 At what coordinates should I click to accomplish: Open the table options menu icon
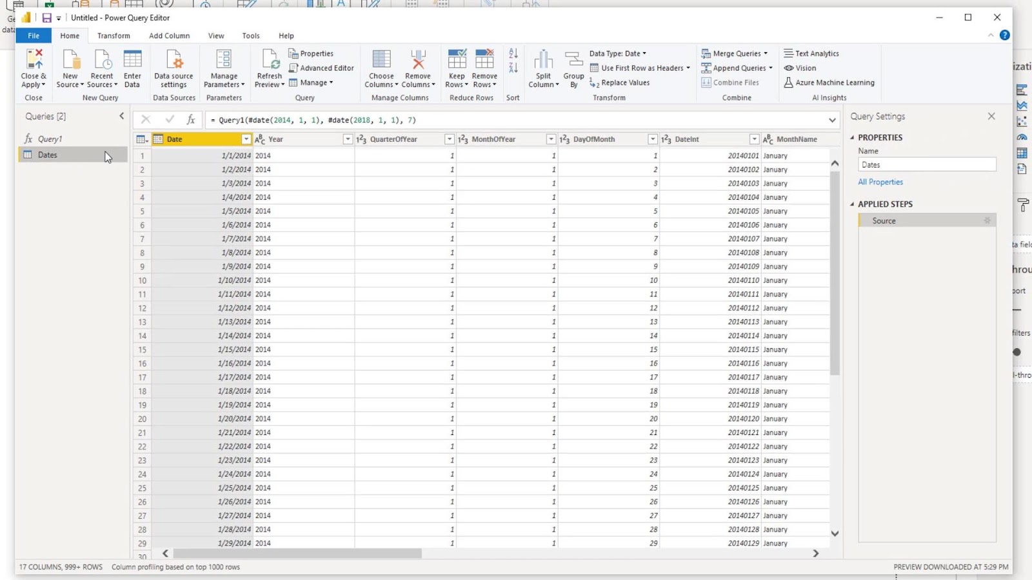[142, 139]
